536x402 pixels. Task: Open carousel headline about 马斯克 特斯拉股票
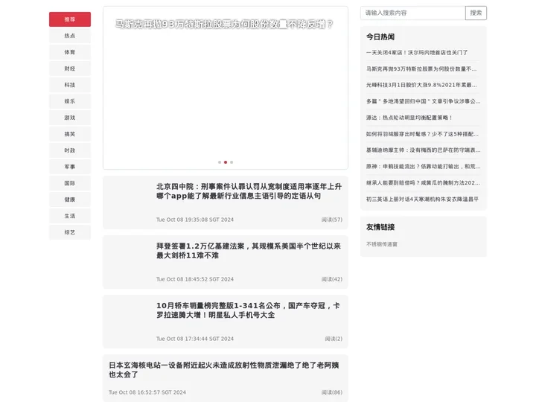pos(224,25)
